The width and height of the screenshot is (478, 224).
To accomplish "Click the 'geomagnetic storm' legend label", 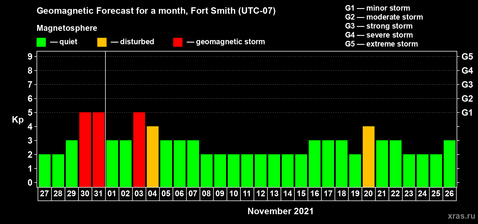I will pos(231,42).
